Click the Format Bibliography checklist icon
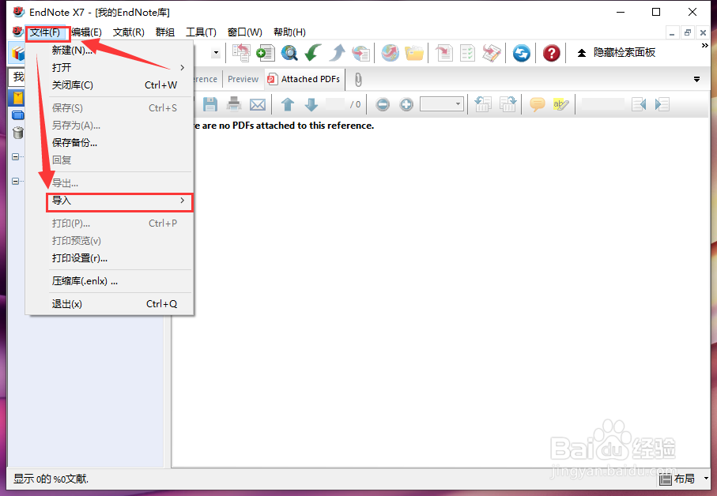Image resolution: width=717 pixels, height=496 pixels. point(467,53)
